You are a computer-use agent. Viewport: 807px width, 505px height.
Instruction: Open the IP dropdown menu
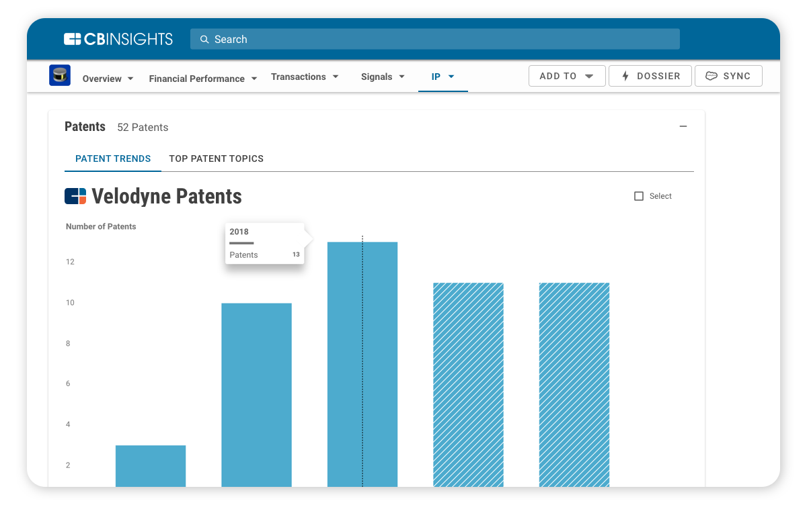(443, 77)
